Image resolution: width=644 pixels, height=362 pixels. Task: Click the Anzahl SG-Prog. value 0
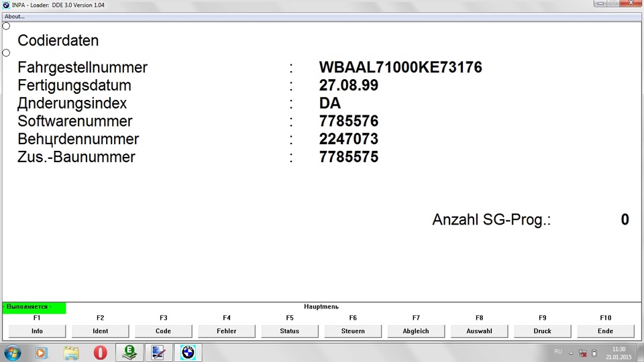[x=625, y=220]
